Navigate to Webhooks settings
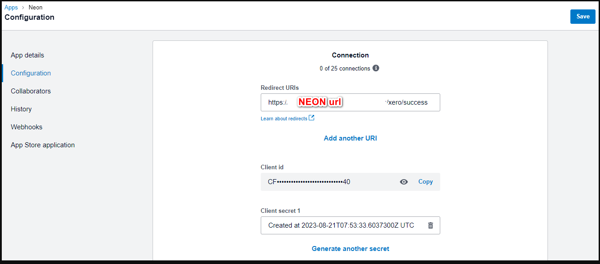The width and height of the screenshot is (600, 264). pyautogui.click(x=26, y=127)
